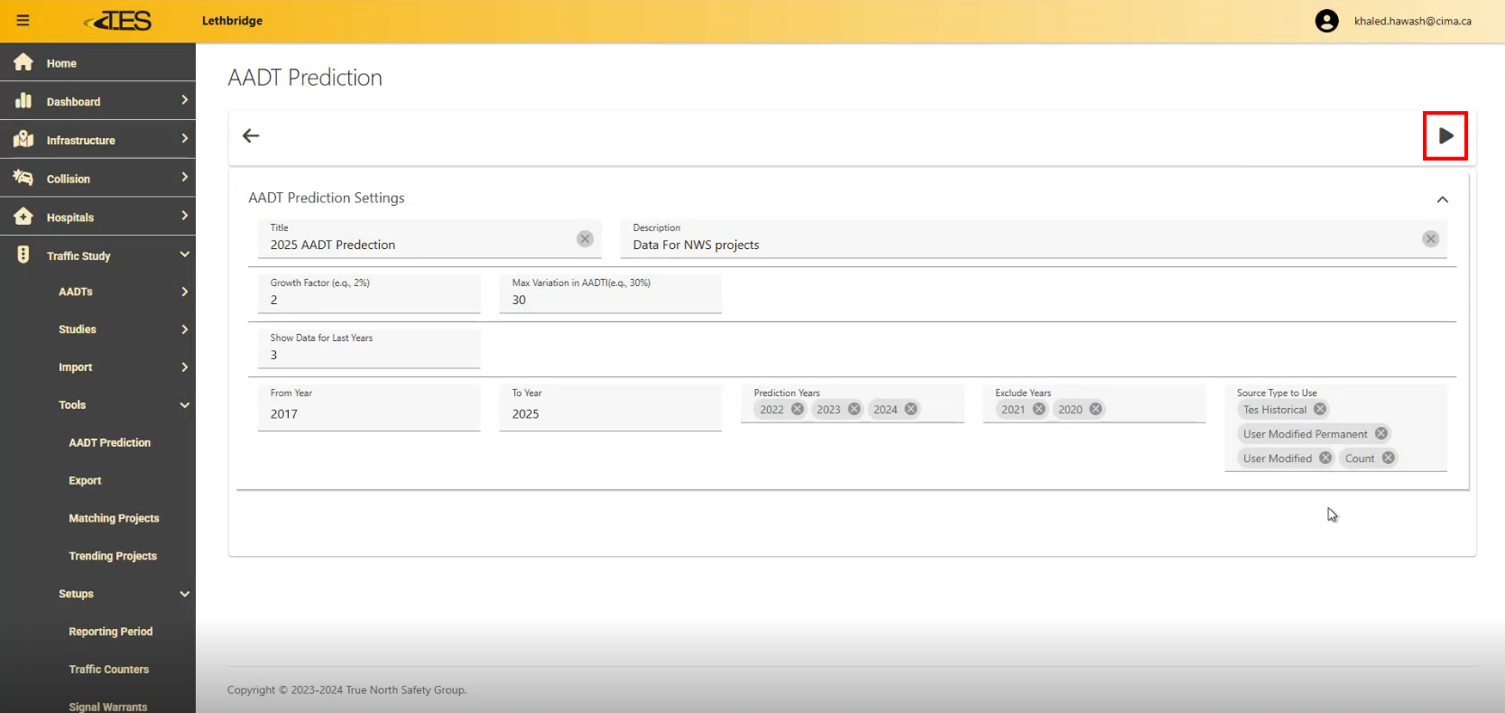Remove 2024 from Prediction Years
The image size is (1505, 713).
click(x=911, y=409)
